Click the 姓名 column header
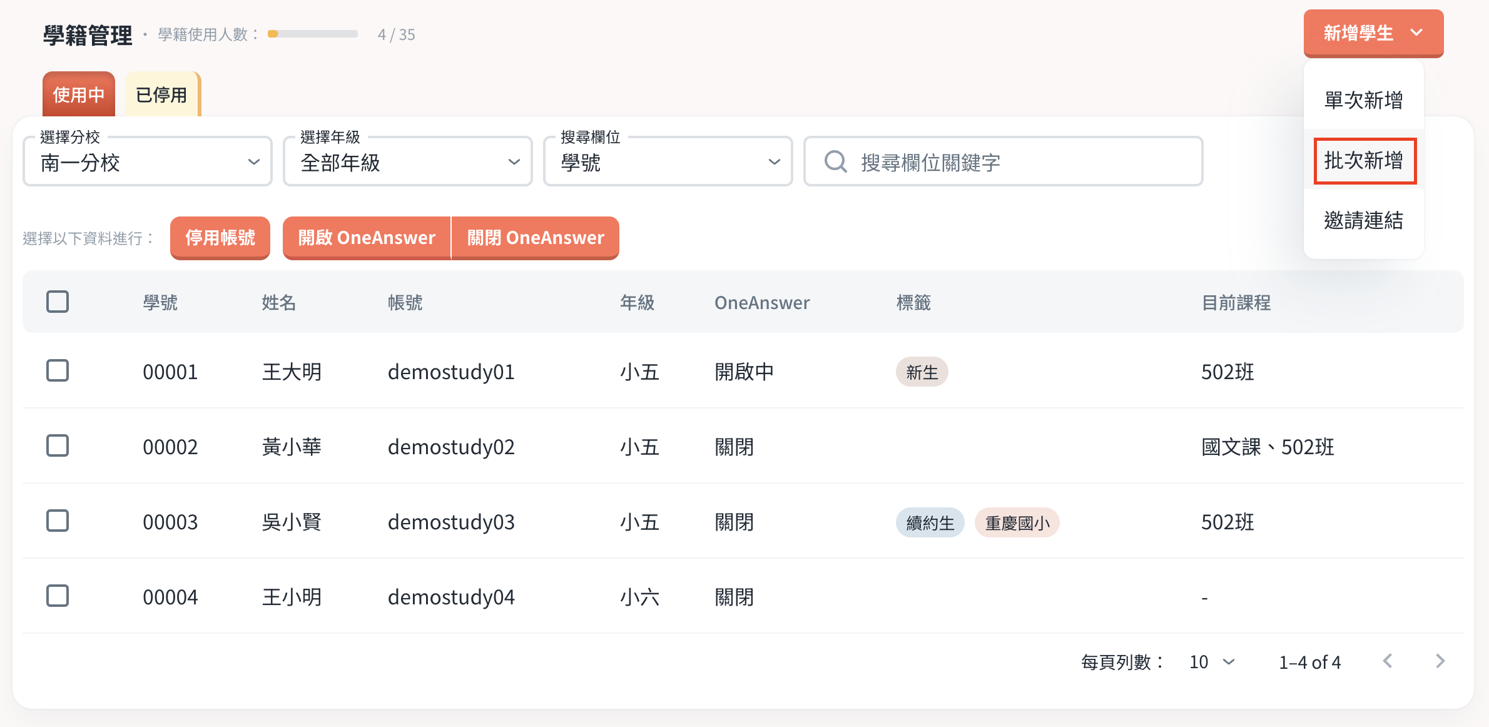This screenshot has height=727, width=1489. click(x=279, y=303)
